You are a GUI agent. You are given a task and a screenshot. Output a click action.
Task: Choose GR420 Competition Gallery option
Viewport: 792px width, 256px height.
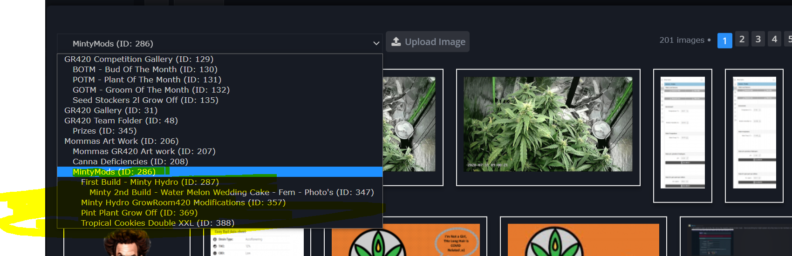139,59
